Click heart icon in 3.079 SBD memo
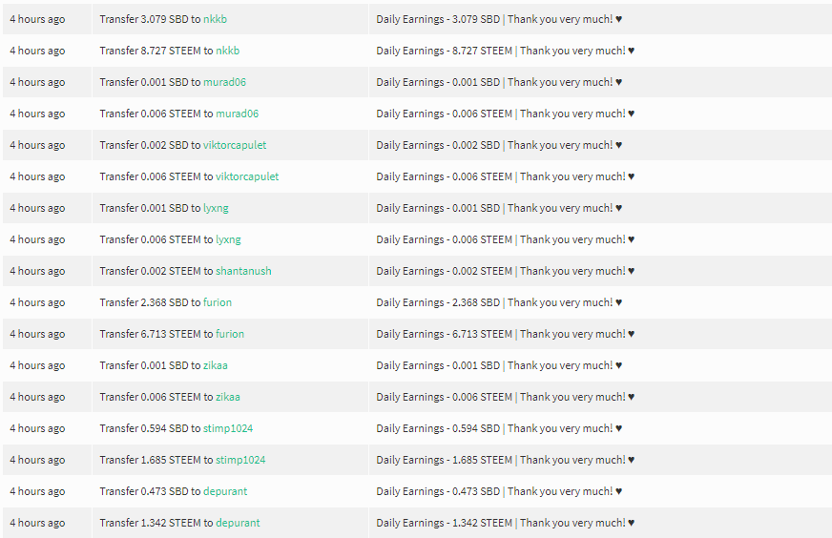This screenshot has width=832, height=538. pyautogui.click(x=618, y=20)
